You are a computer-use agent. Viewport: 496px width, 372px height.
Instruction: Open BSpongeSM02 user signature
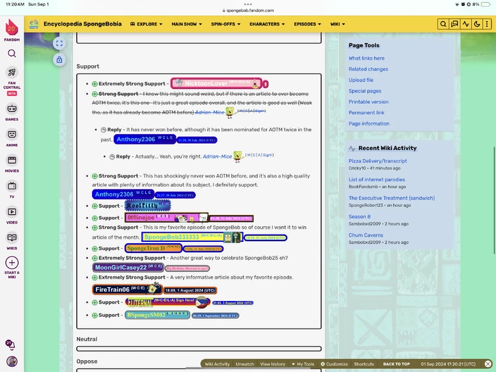[x=157, y=315]
